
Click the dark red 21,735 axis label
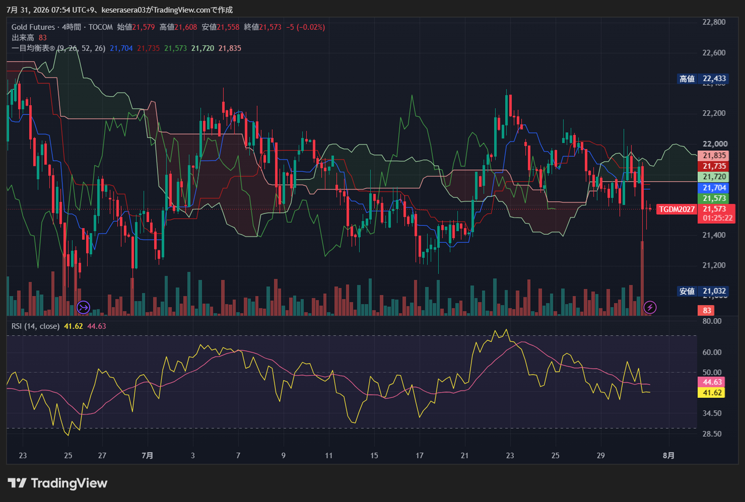pos(714,166)
